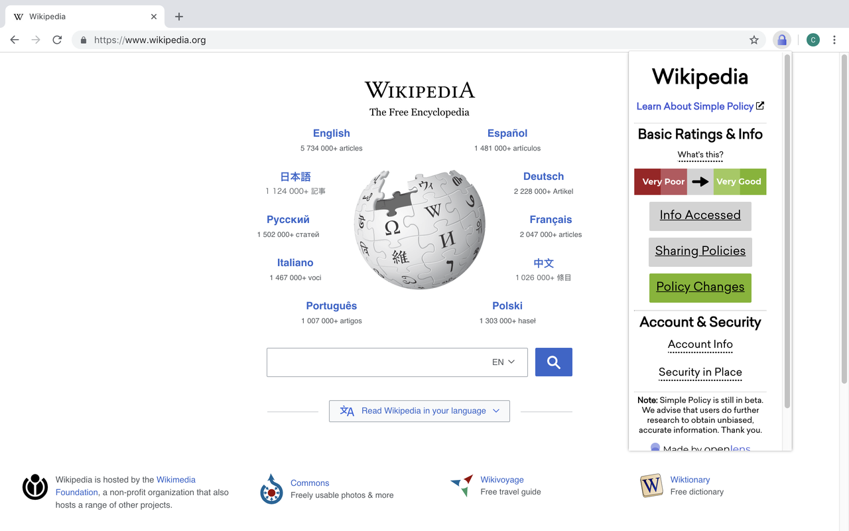Click the URL address bar
The image size is (849, 531).
[x=418, y=40]
